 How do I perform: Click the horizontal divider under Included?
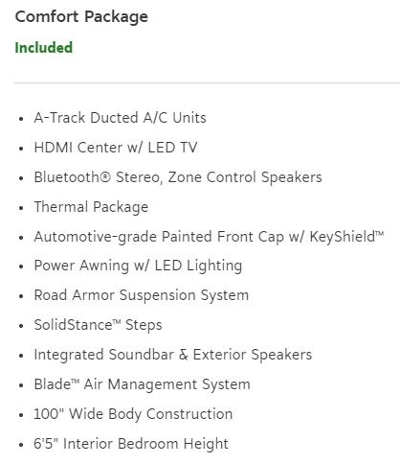pos(207,82)
